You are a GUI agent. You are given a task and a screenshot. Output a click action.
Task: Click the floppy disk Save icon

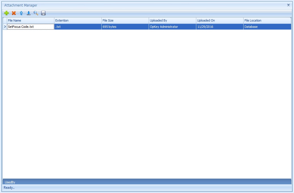pyautogui.click(x=43, y=13)
